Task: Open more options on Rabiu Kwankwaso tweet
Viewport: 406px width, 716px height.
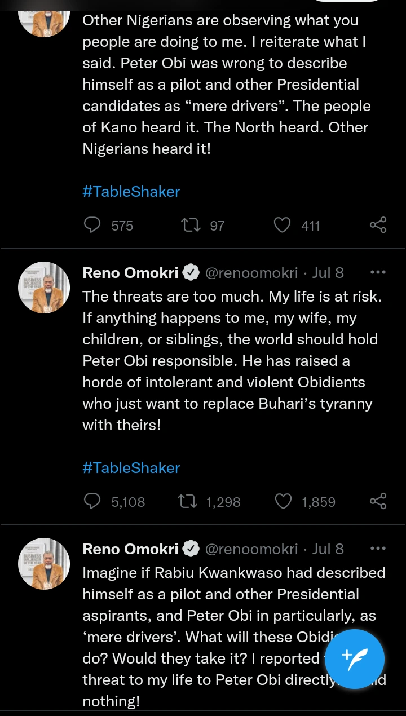Action: tap(378, 549)
